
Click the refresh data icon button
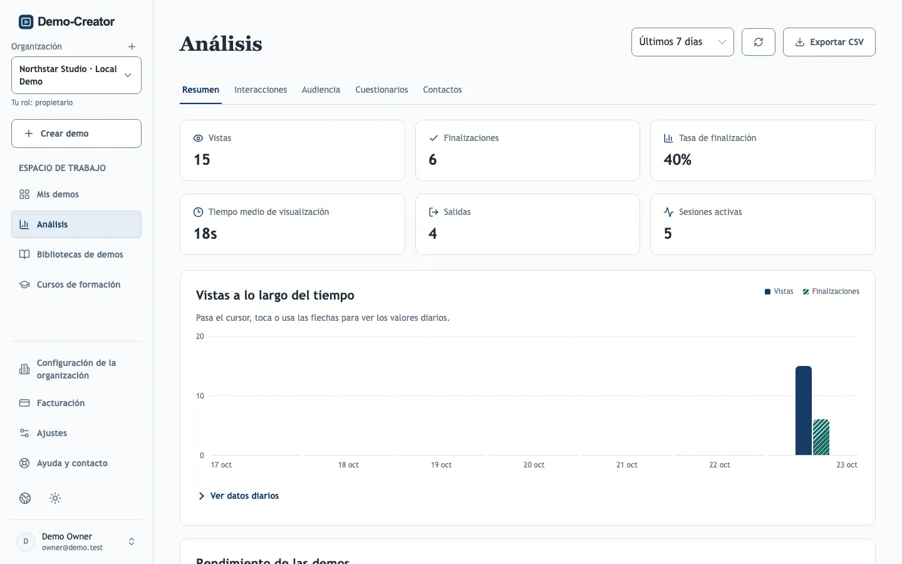coord(759,42)
